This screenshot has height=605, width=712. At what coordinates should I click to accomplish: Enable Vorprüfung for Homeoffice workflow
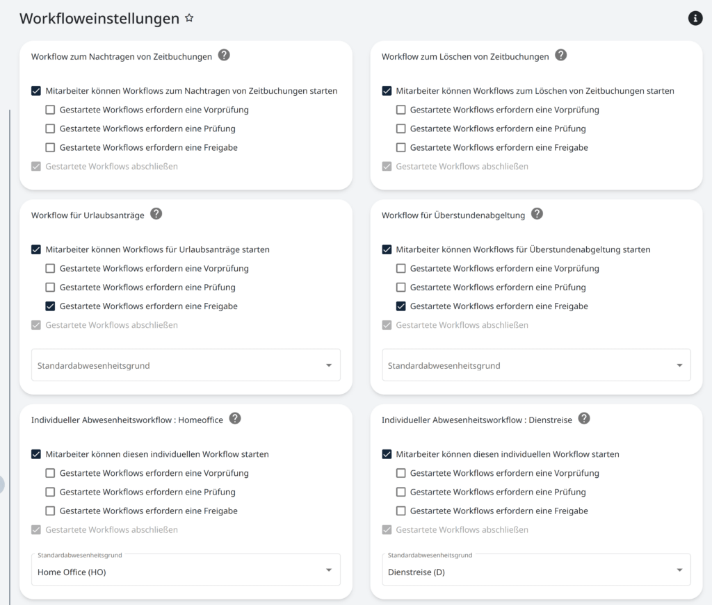[49, 473]
